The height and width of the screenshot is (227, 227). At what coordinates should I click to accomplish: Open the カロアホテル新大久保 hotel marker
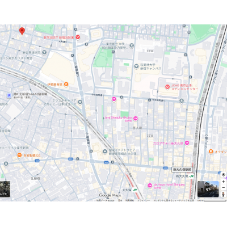point(187,143)
